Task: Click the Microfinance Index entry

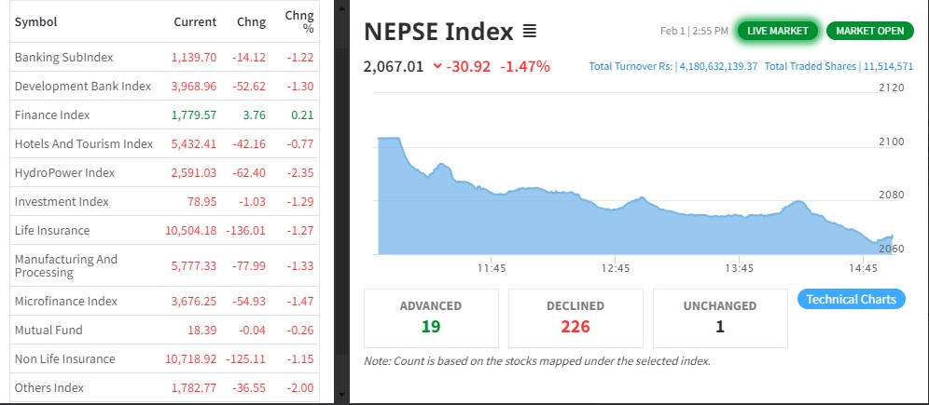Action: 66,302
